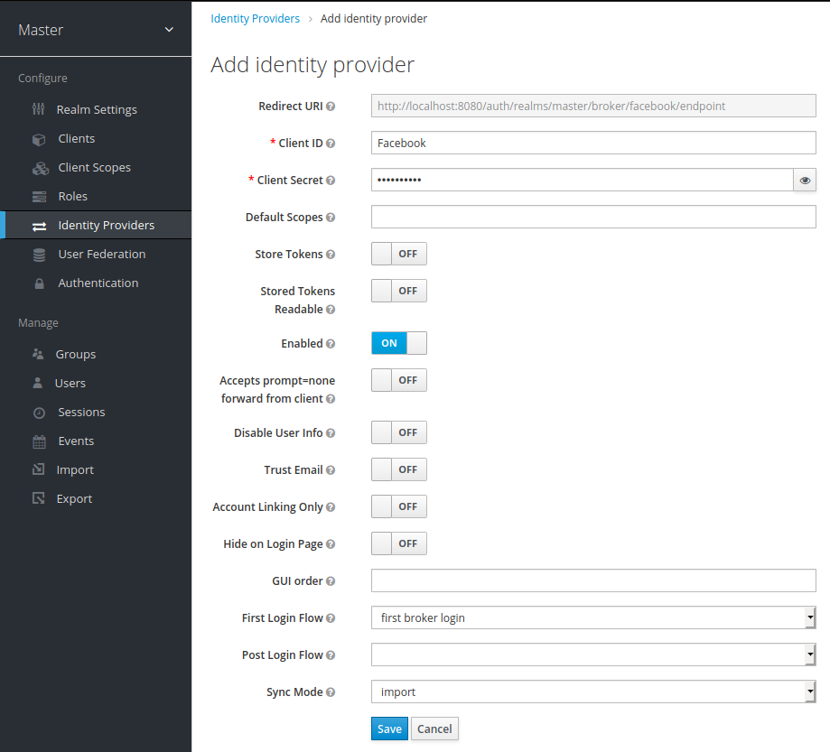Show help tooltip for Client ID

[x=331, y=144]
